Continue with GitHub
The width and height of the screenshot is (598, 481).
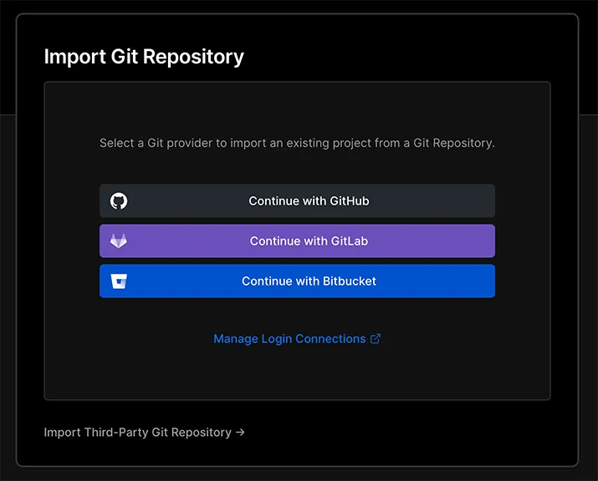[297, 200]
